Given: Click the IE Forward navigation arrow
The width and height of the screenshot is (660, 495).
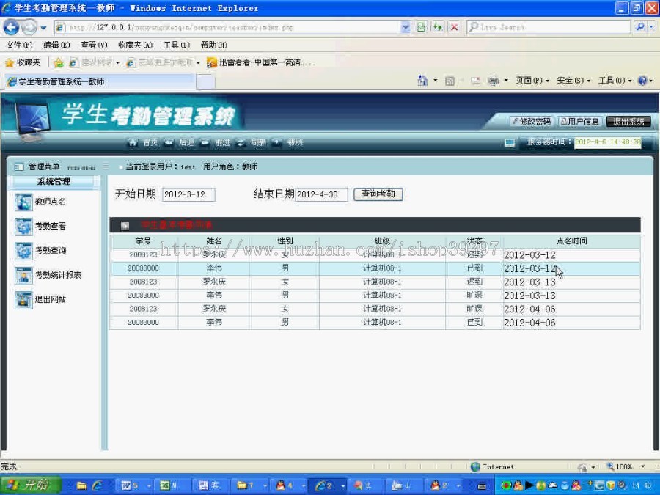Looking at the screenshot, I should (x=29, y=27).
